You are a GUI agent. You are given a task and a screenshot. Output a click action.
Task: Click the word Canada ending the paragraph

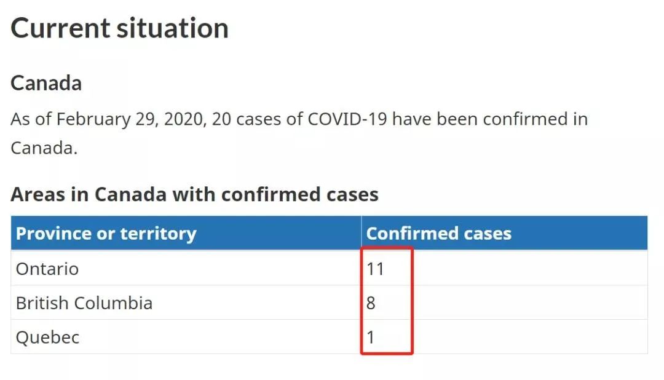tap(44, 148)
